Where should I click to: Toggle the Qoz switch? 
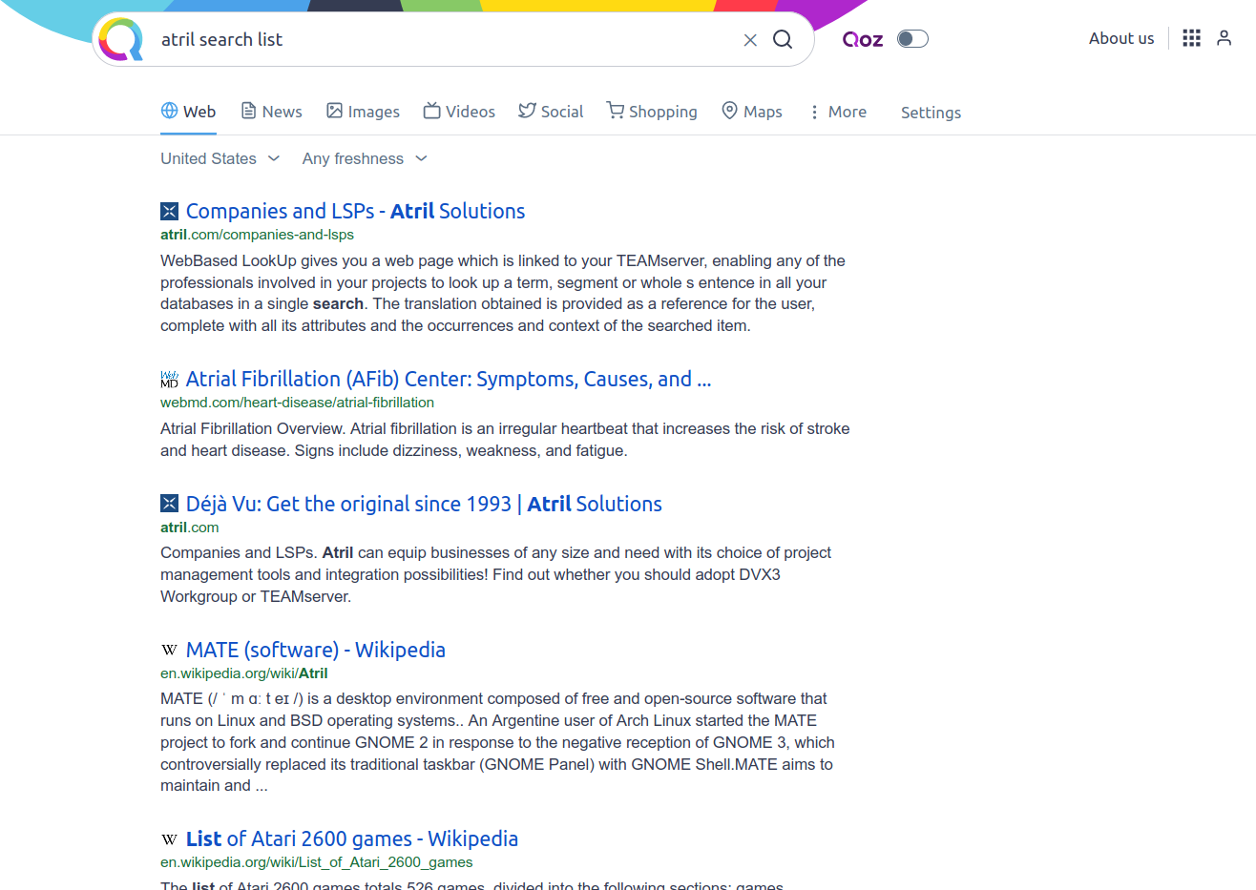coord(912,39)
